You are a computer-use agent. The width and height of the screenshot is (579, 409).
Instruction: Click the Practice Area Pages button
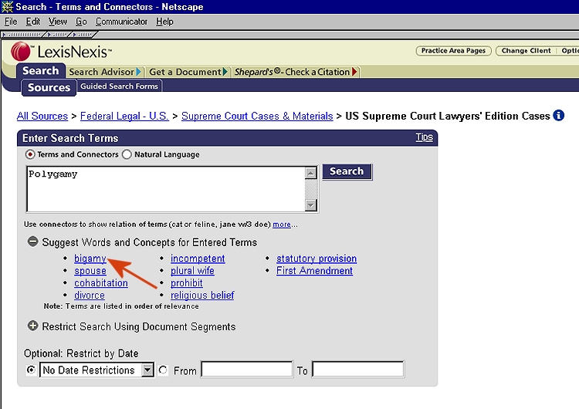click(453, 51)
